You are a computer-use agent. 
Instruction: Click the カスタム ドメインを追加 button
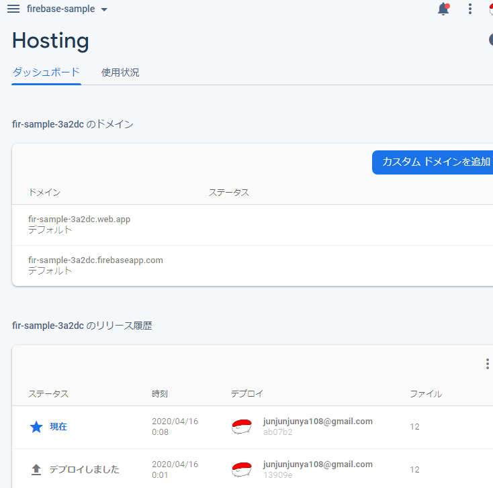pos(433,162)
